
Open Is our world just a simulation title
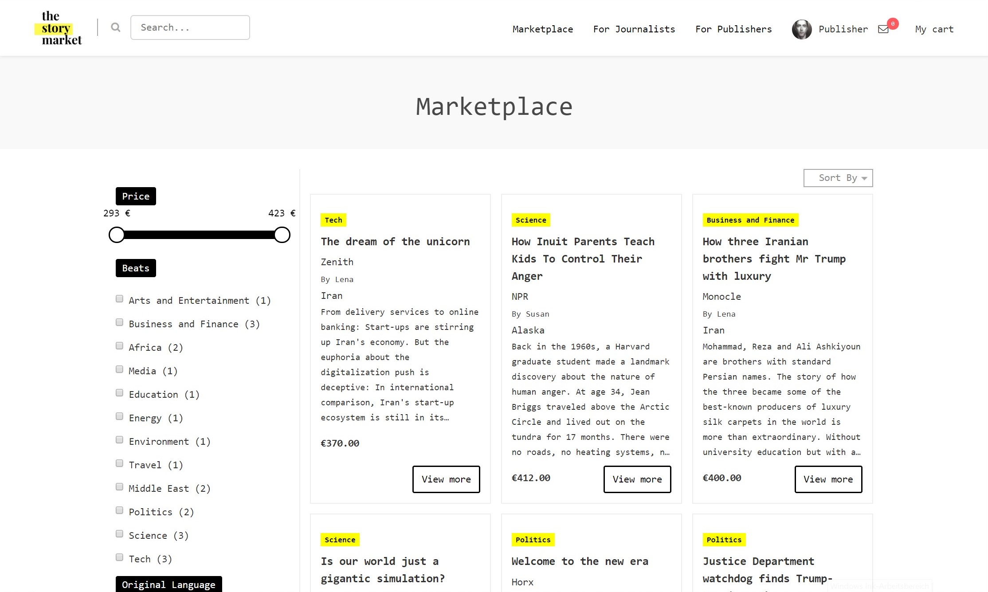[x=383, y=570]
